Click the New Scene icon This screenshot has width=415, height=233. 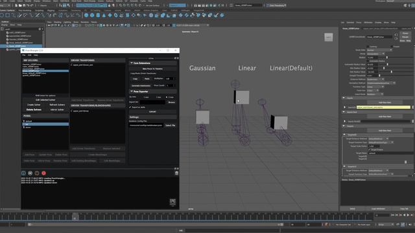click(x=16, y=5)
